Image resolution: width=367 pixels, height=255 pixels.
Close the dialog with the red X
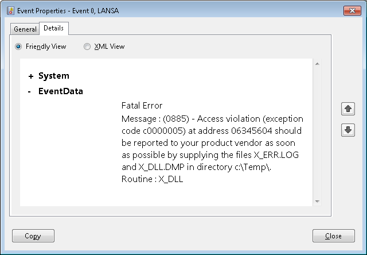350,10
